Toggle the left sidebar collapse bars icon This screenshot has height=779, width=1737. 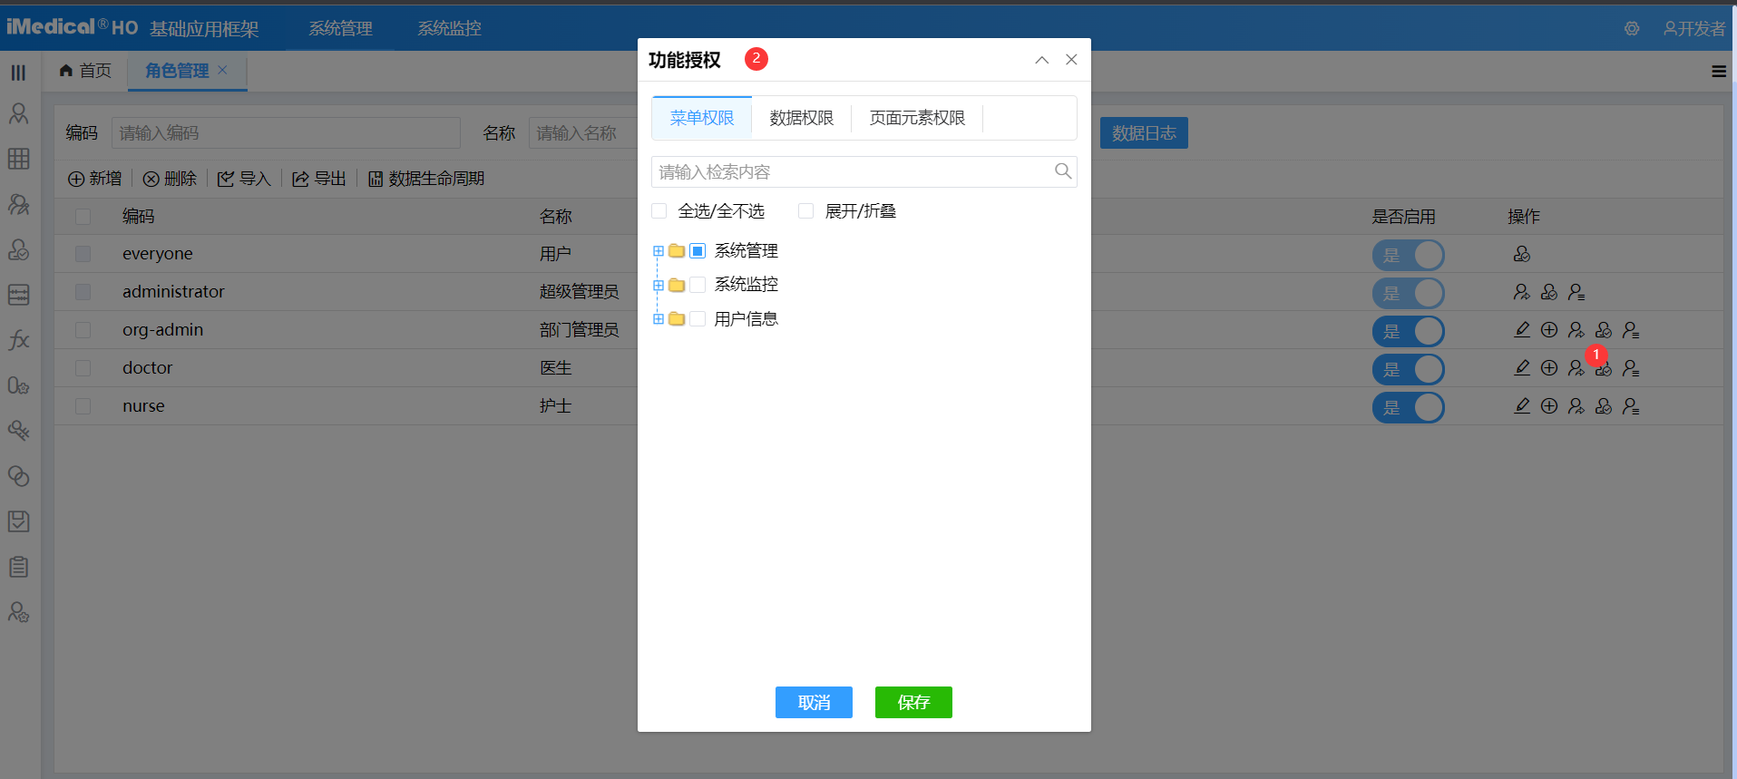tap(18, 73)
